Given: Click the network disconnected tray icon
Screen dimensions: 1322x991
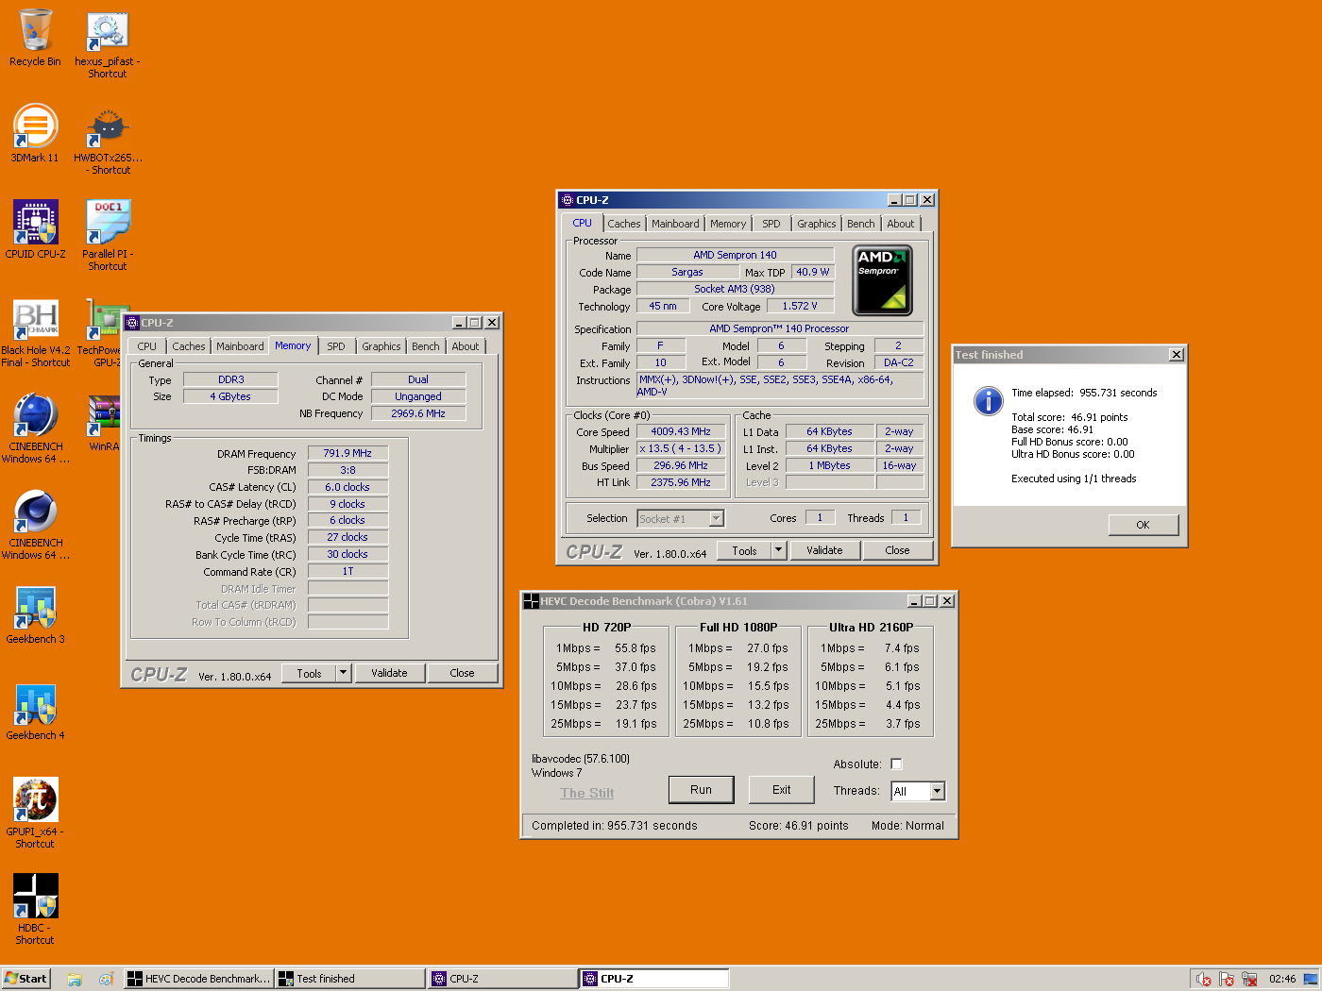Looking at the screenshot, I should 1249,979.
